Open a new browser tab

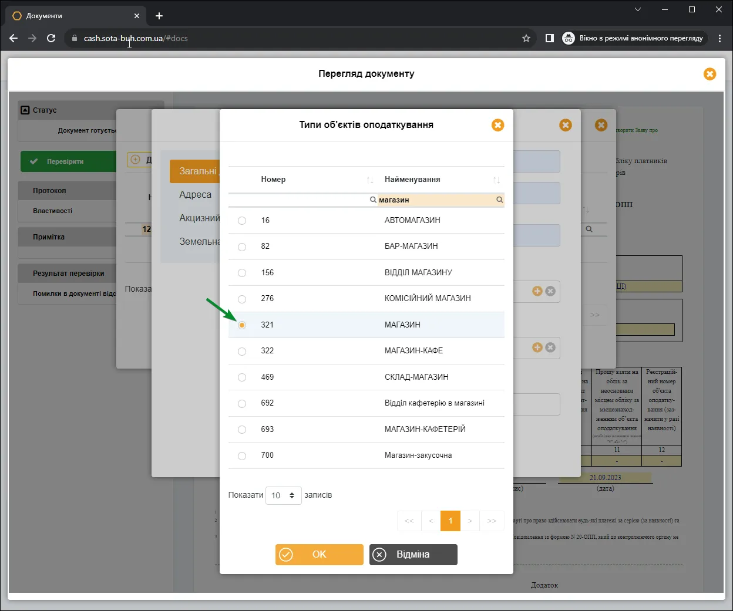click(x=159, y=16)
